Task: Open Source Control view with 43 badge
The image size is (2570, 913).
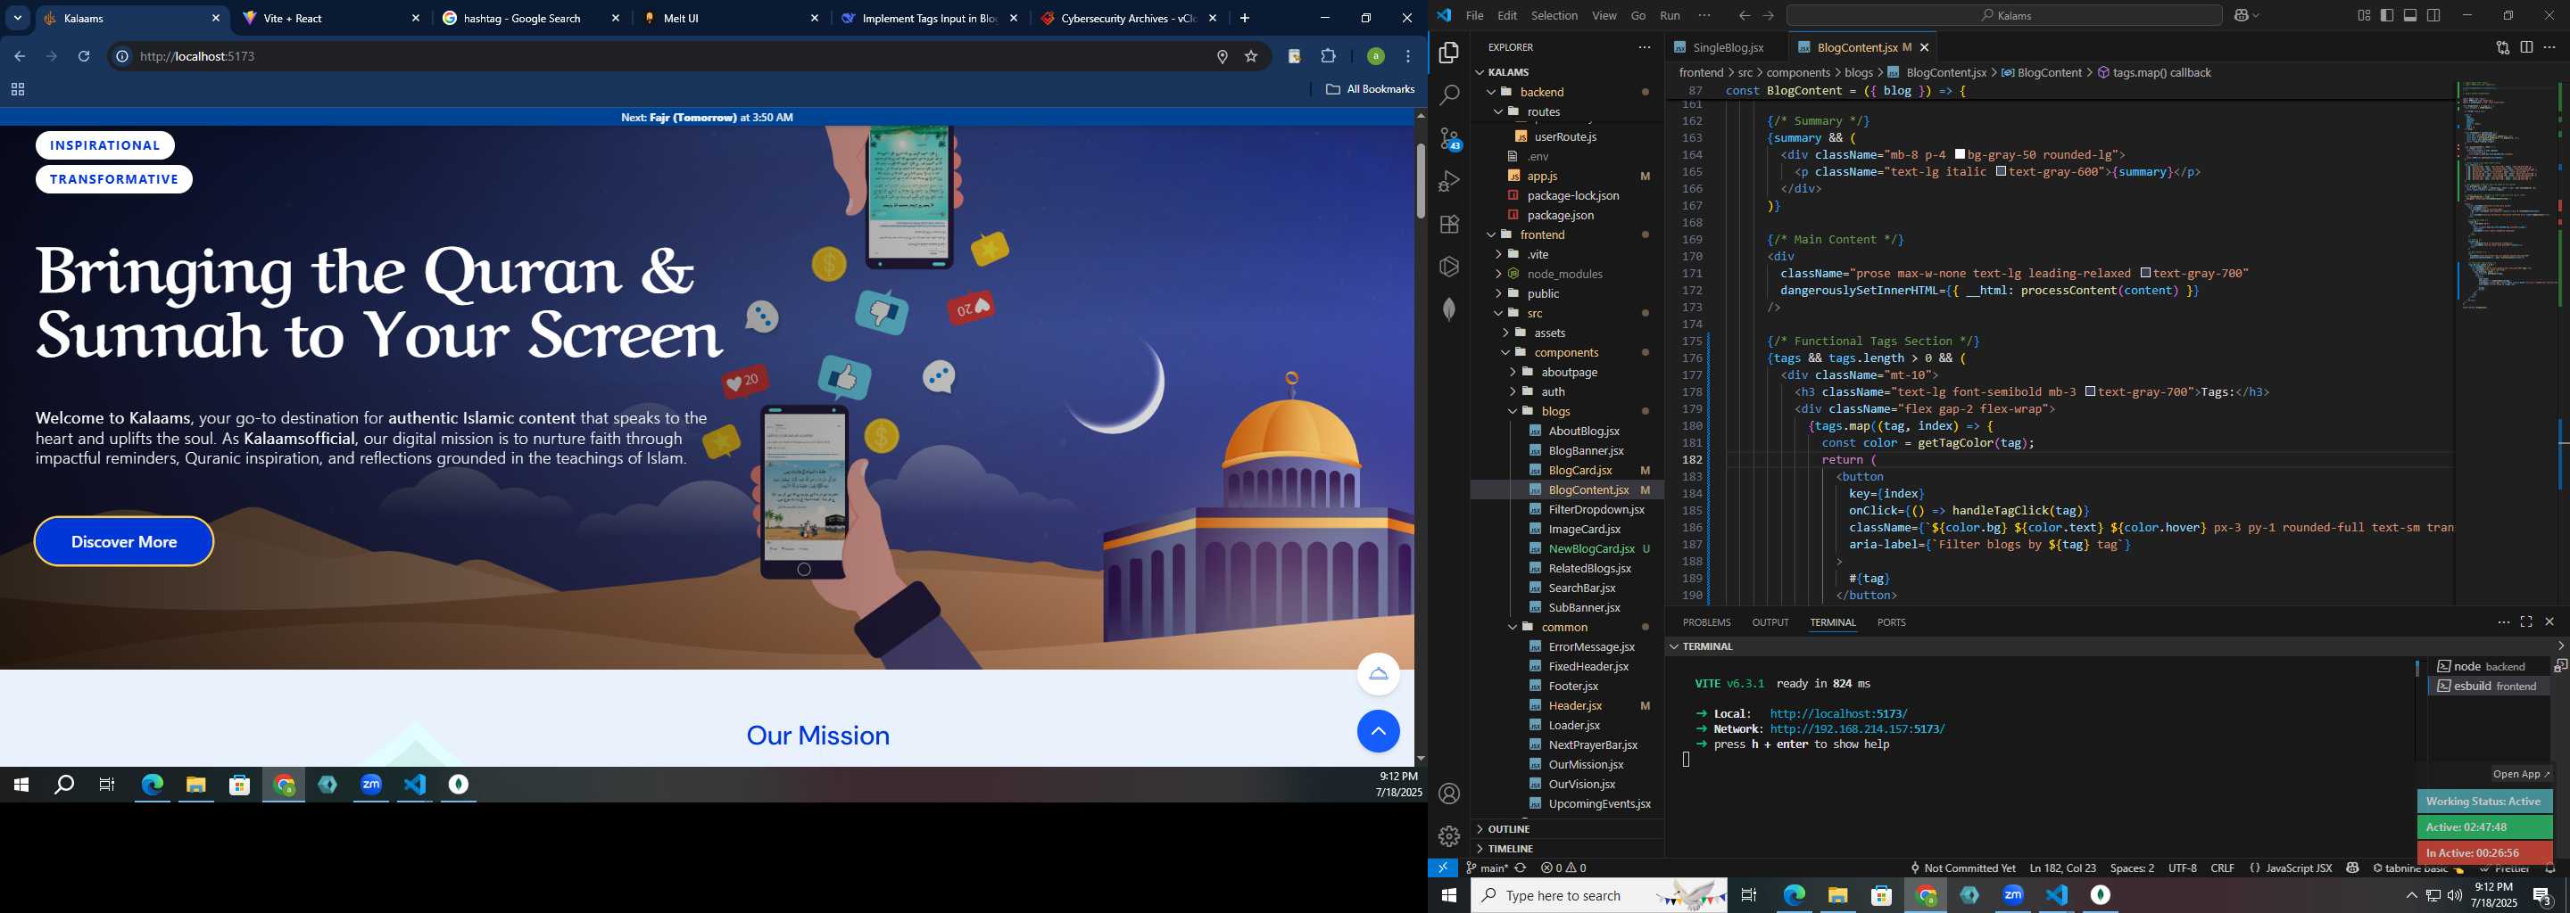Action: [x=1448, y=138]
